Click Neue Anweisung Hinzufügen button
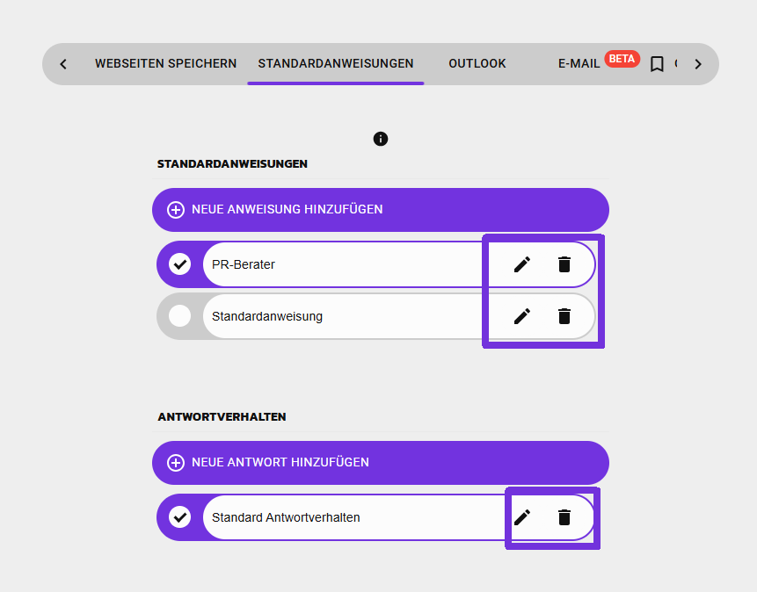Screen dimensions: 757x592 click(x=381, y=210)
